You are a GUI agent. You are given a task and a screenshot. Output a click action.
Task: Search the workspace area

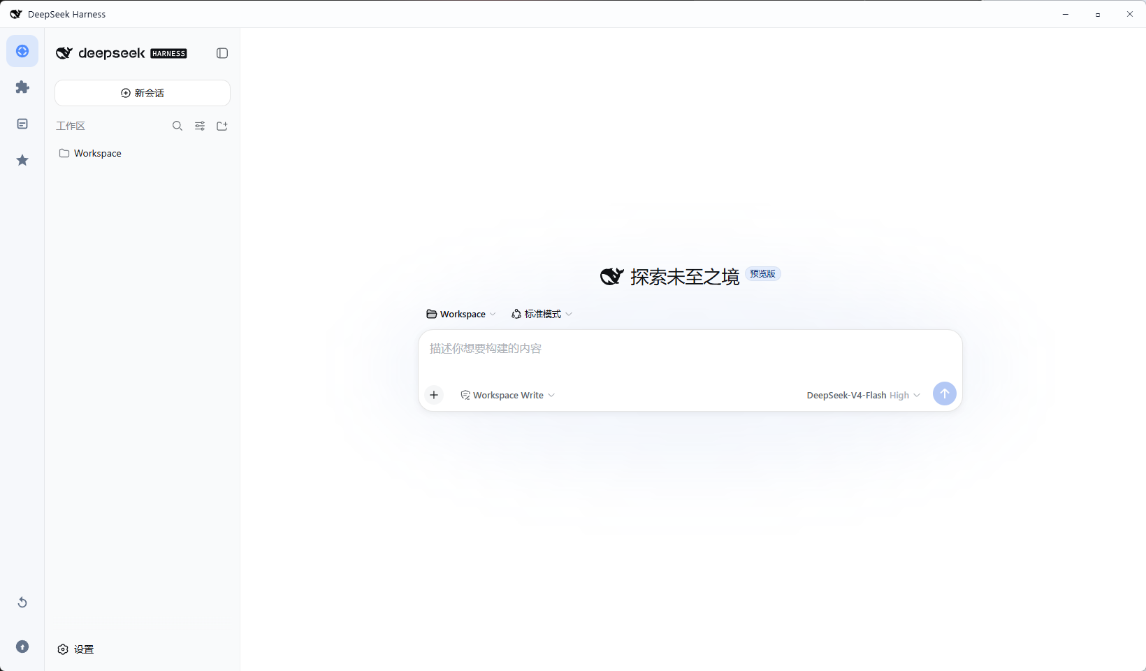point(177,126)
